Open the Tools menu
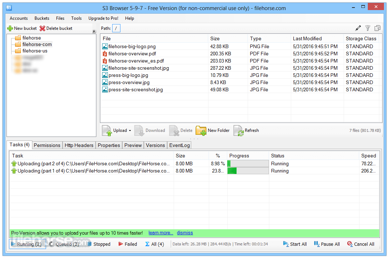The width and height of the screenshot is (389, 258). [77, 18]
